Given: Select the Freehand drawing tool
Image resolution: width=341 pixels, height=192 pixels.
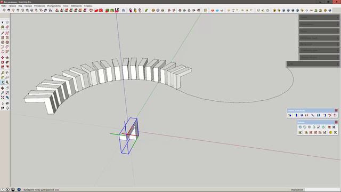Looking at the screenshot, I should coord(7,33).
